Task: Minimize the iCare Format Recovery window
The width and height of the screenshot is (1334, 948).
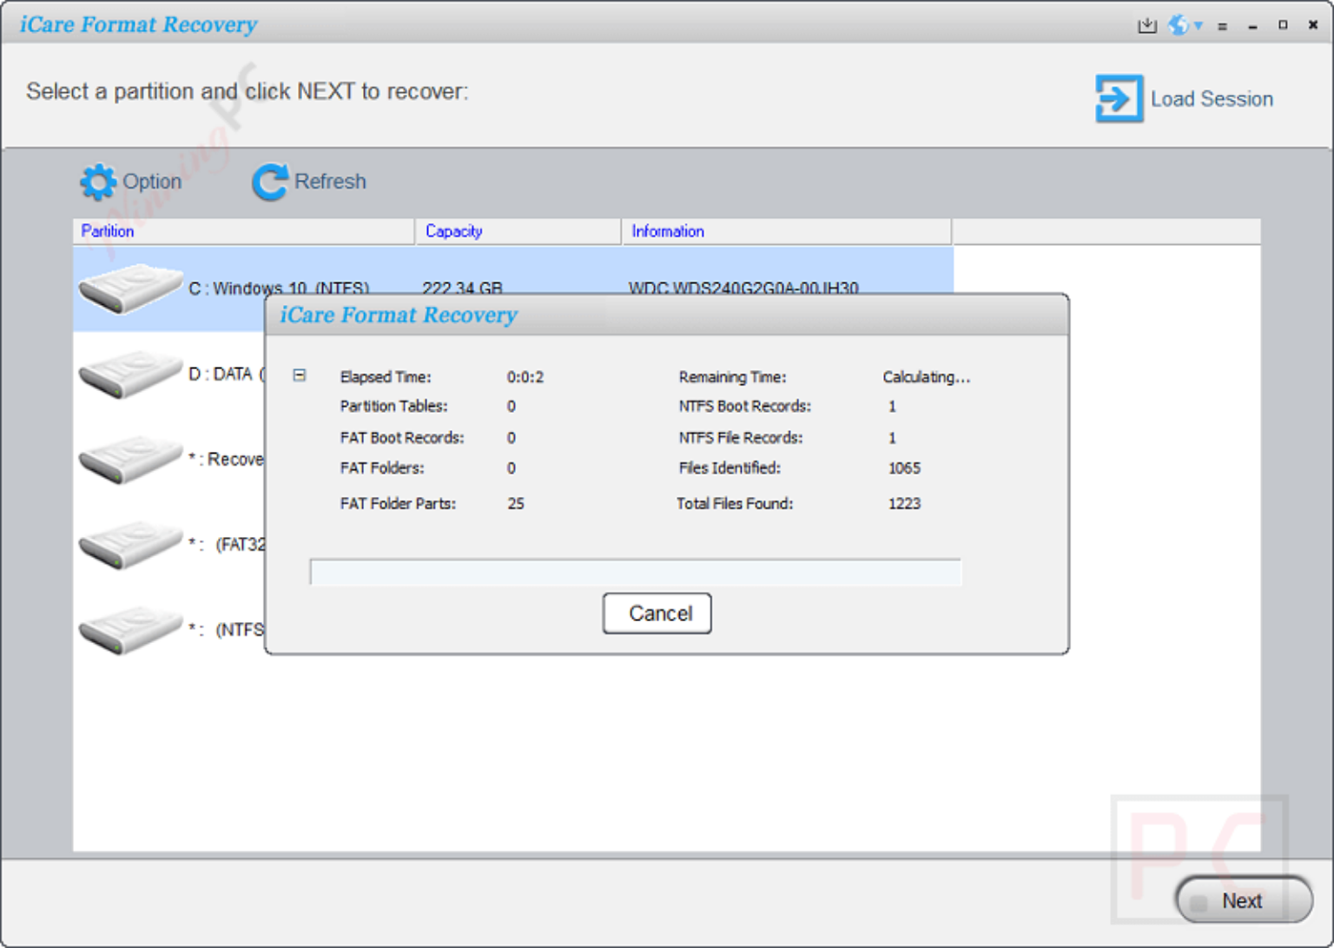Action: click(x=1252, y=26)
